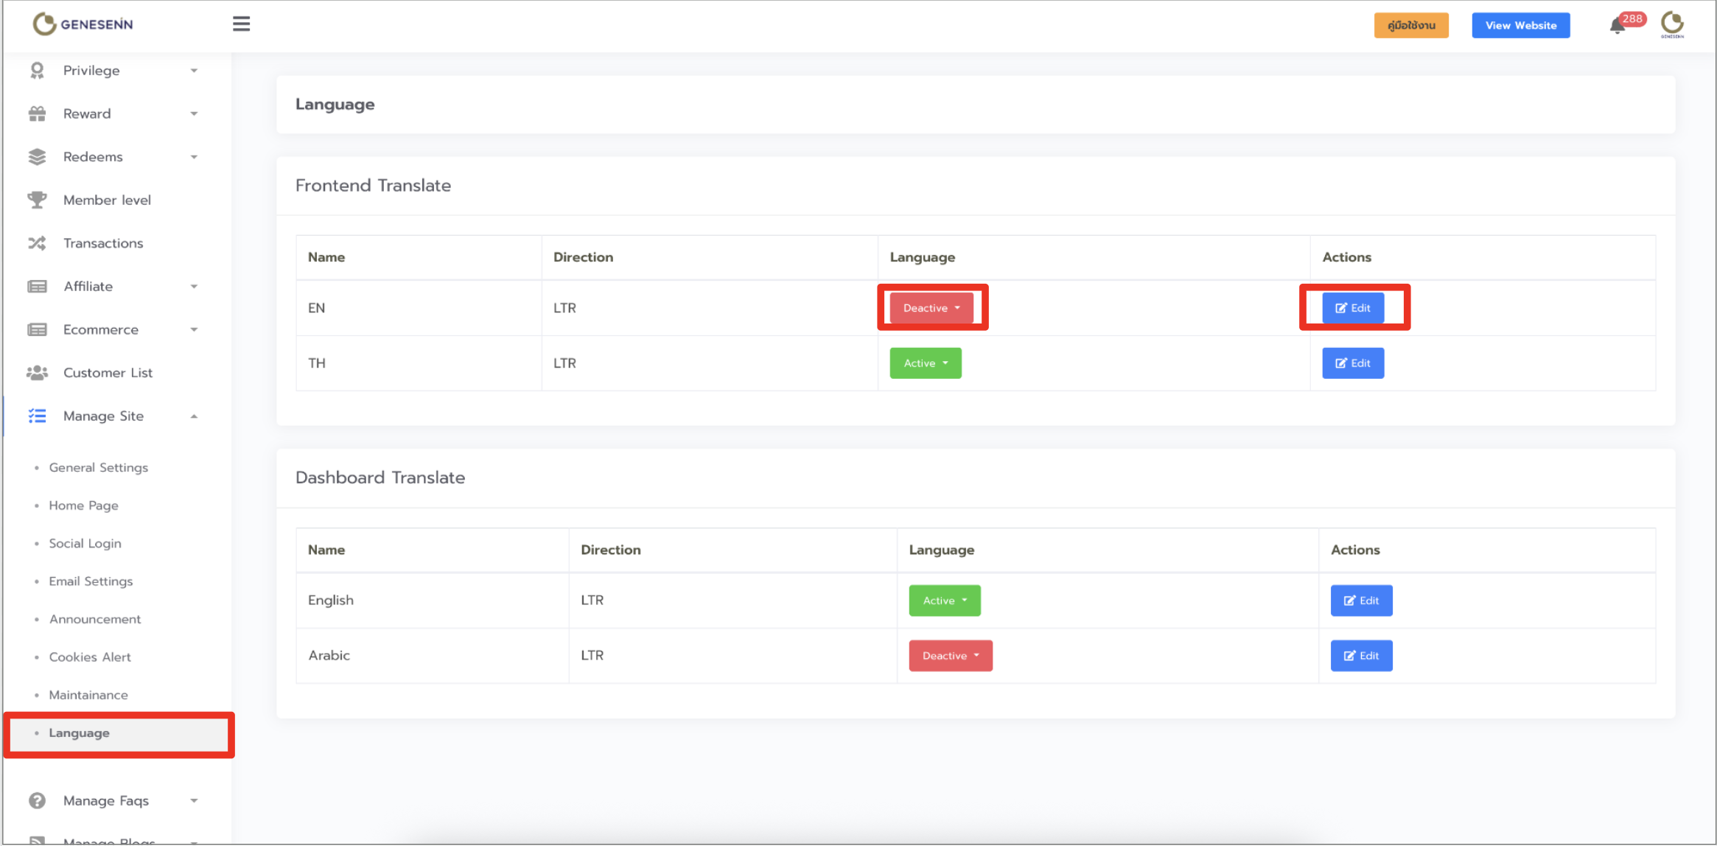This screenshot has height=846, width=1717.
Task: Open General Settings submenu item
Action: (98, 468)
